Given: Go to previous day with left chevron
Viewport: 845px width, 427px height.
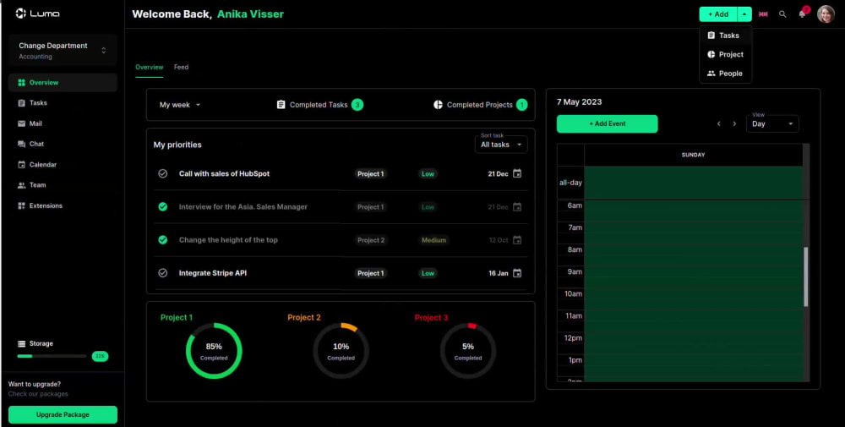Looking at the screenshot, I should (718, 124).
